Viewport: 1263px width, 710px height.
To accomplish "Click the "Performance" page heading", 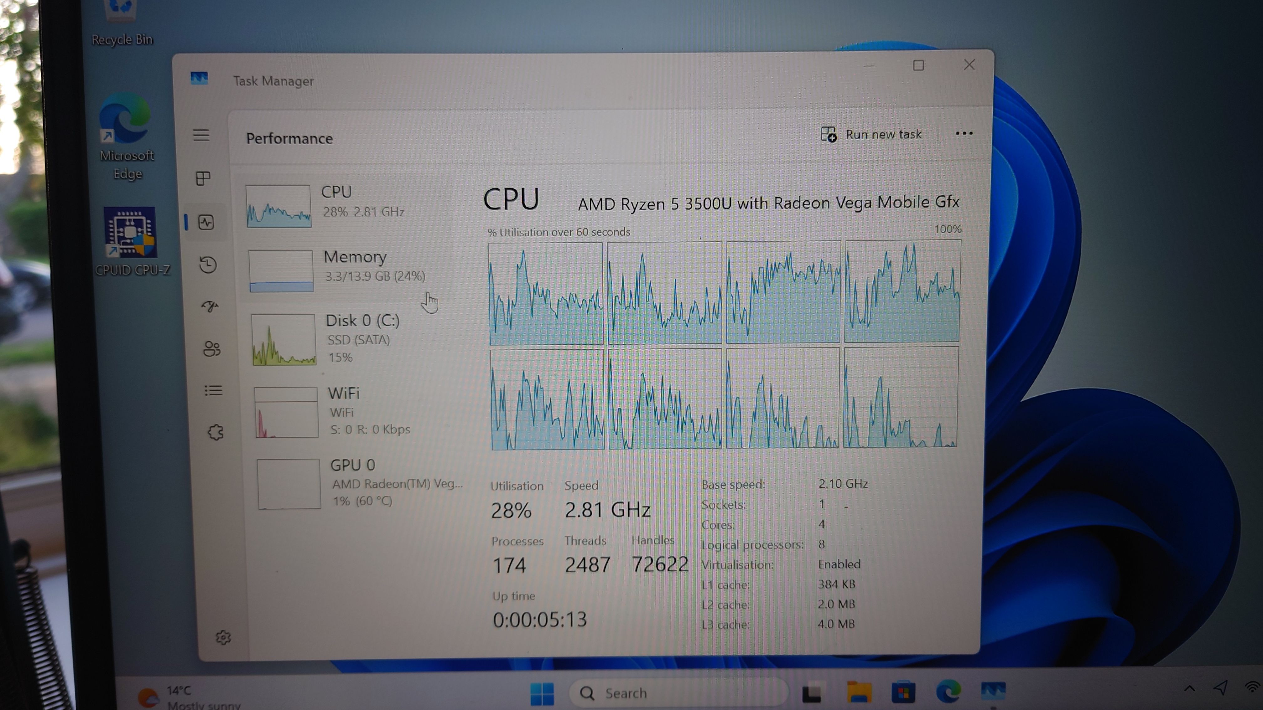I will 289,139.
